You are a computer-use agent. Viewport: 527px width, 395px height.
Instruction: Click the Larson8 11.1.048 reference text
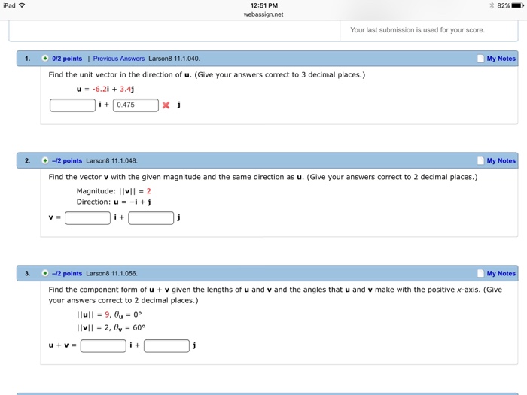111,160
